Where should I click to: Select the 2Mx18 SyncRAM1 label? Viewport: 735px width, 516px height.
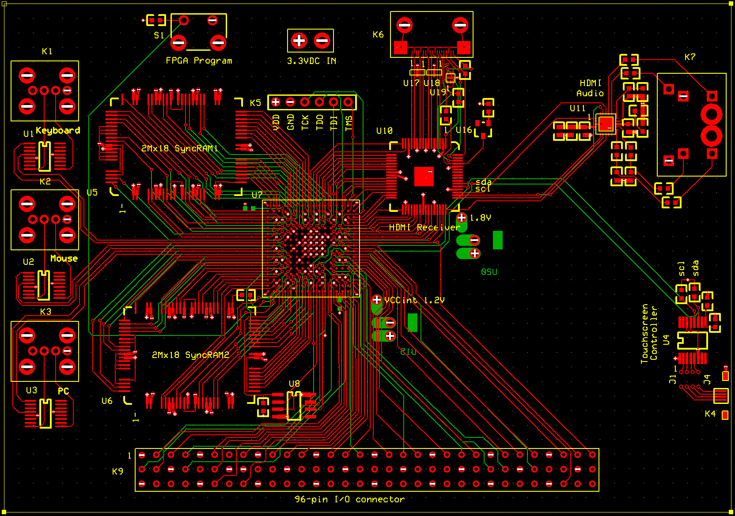tap(179, 148)
